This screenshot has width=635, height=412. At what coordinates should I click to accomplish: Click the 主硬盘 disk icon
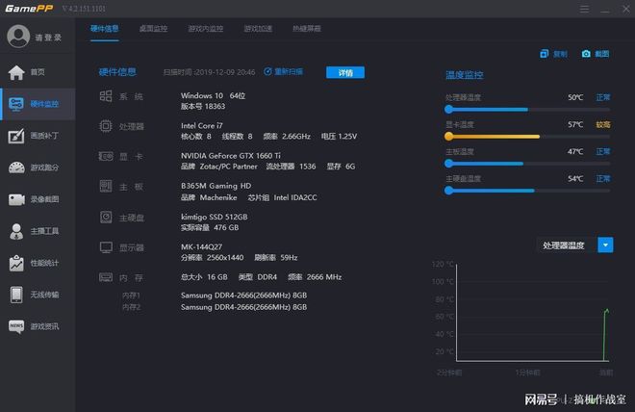106,218
